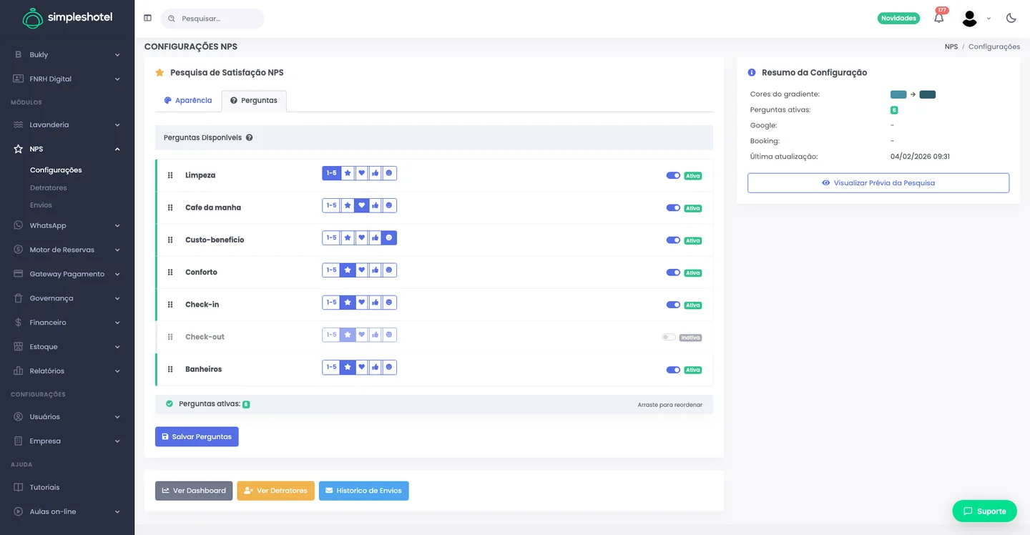Viewport: 1030px width, 535px height.
Task: Click the second gradient color swatch
Action: pos(928,94)
